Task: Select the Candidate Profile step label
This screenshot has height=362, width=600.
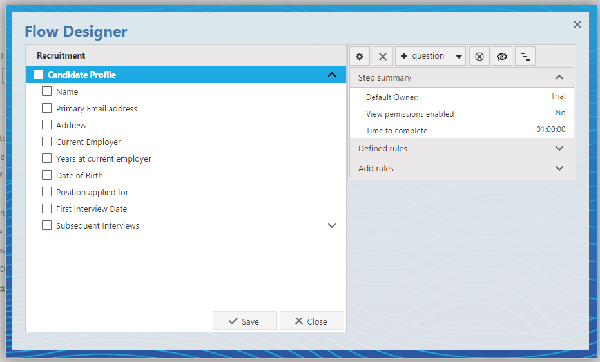Action: click(x=82, y=75)
